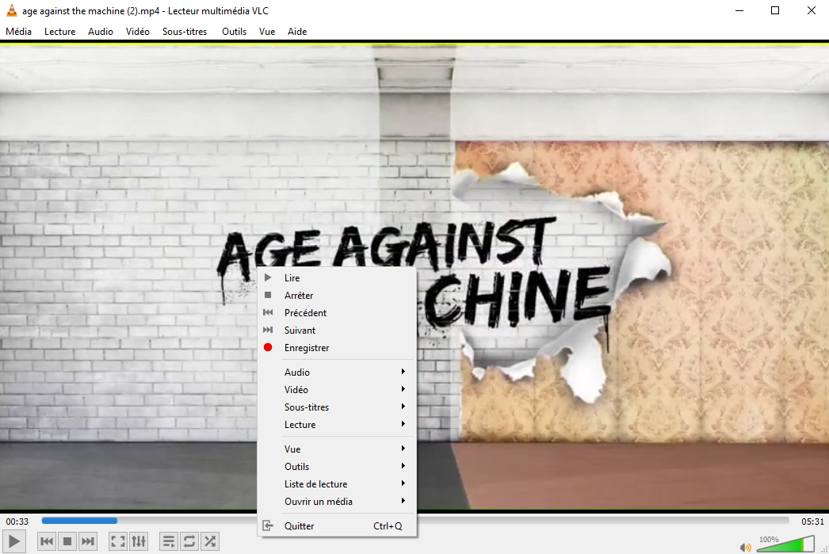
Task: Click the Play button in bottom toolbar
Action: pyautogui.click(x=16, y=541)
